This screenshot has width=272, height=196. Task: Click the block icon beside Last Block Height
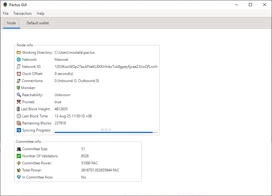tap(18, 109)
